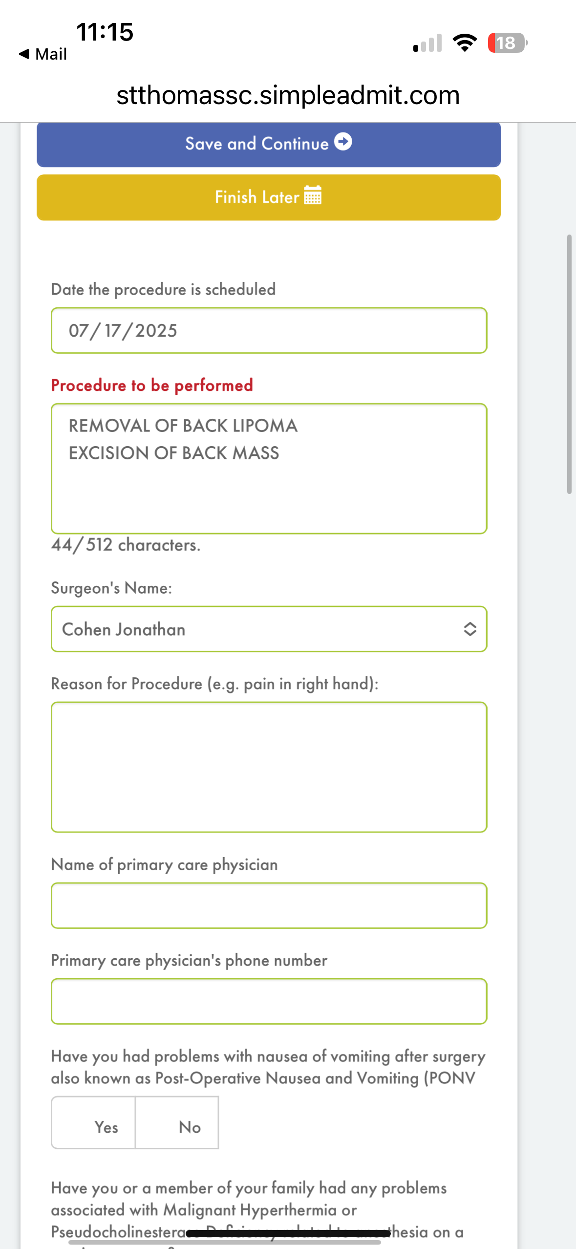The height and width of the screenshot is (1249, 576).
Task: Tap the primary care physician name field
Action: click(269, 905)
